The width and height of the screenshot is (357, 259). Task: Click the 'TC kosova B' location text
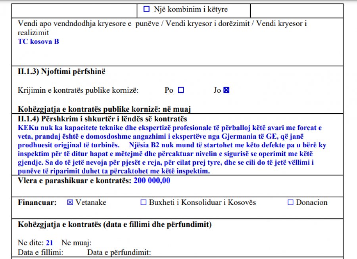(x=38, y=42)
